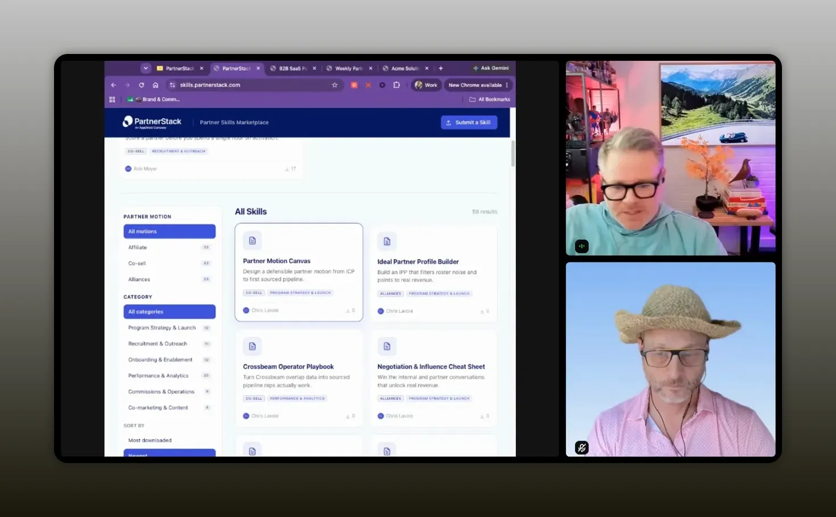This screenshot has width=836, height=517.
Task: Click download count icon on Partner Motion Canvas
Action: pyautogui.click(x=348, y=311)
